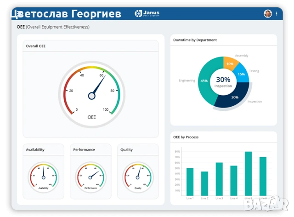Viewport: 294px width, 217px height.
Task: Click the 'OEE' label inside large gauge
Action: pyautogui.click(x=92, y=117)
